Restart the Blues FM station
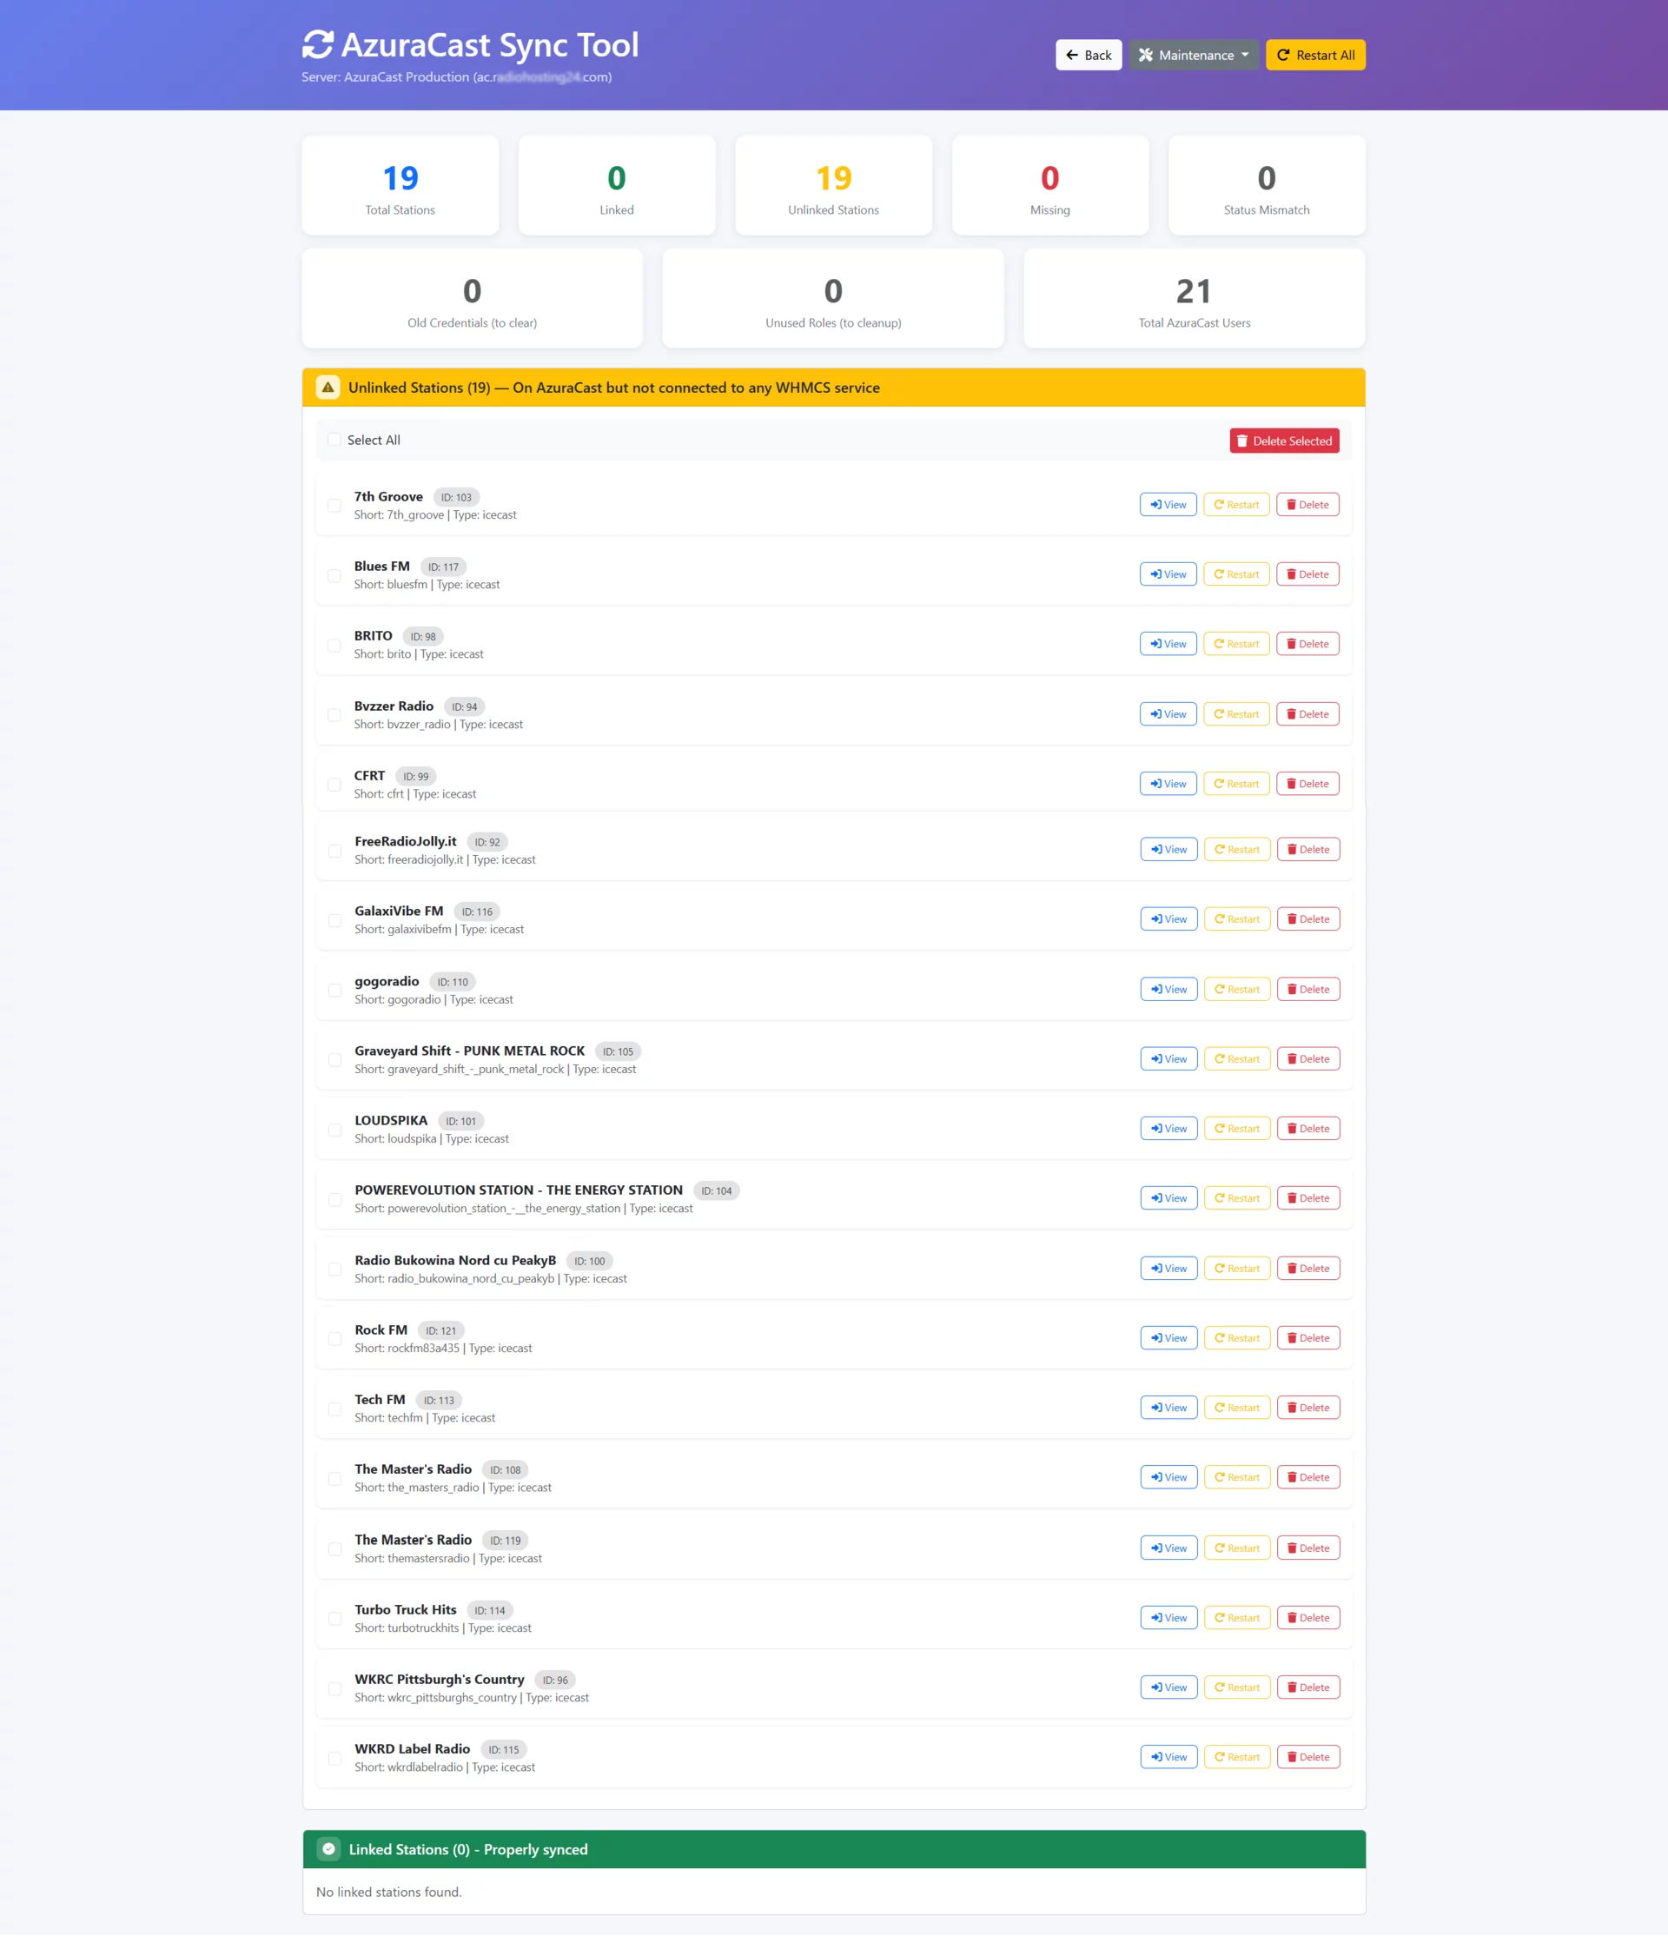Viewport: 1668px width, 1936px height. click(1236, 574)
